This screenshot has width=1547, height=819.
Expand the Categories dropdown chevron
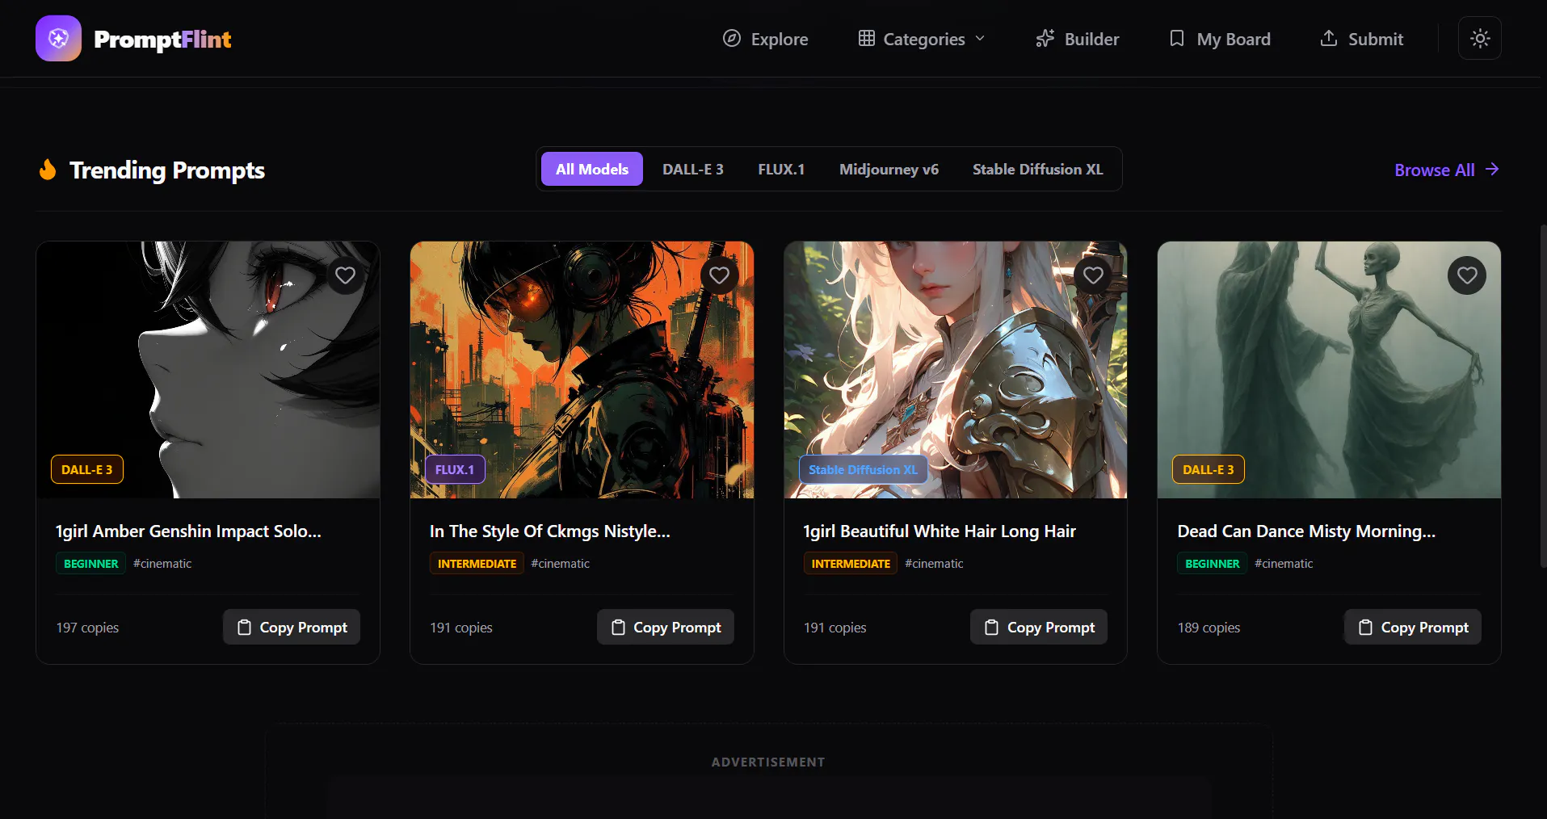tap(980, 38)
